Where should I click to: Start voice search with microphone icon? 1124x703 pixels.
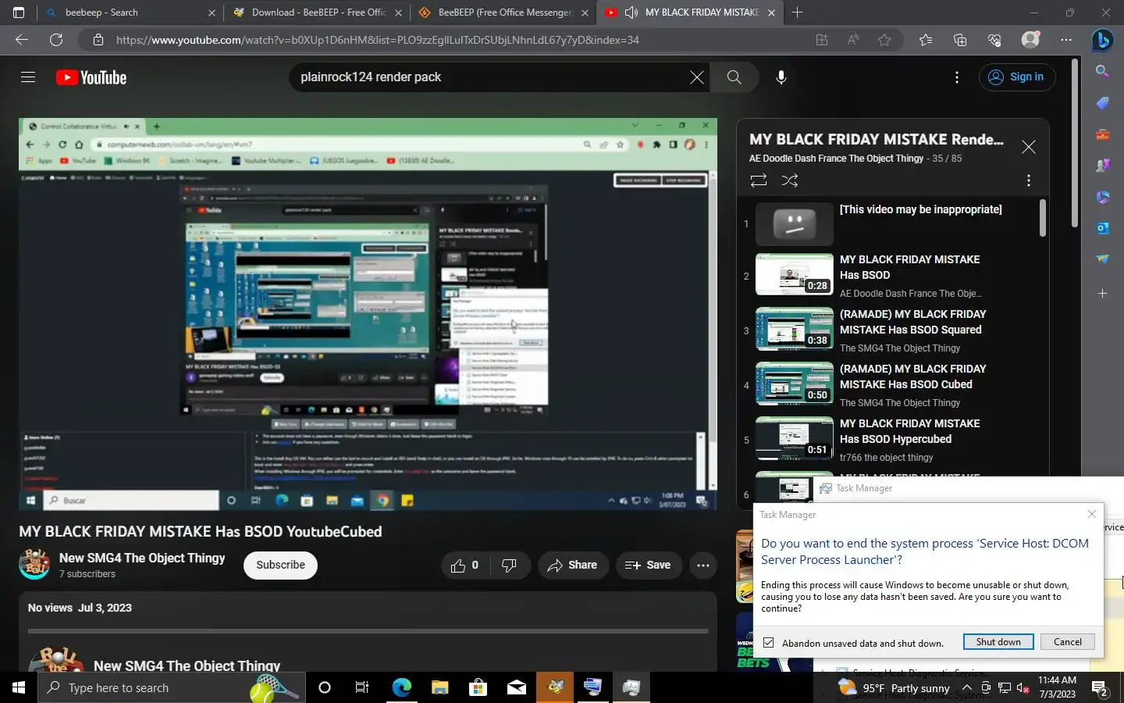781,77
